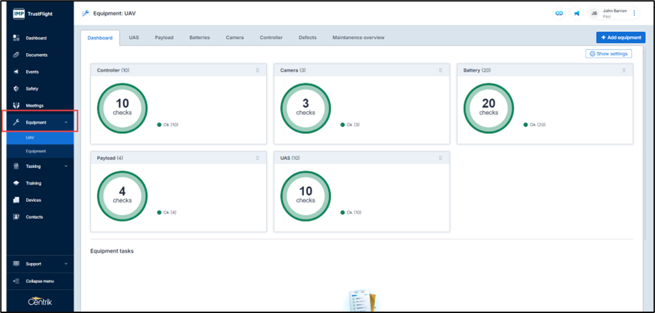Click the Show settings button
The image size is (655, 313).
click(608, 53)
